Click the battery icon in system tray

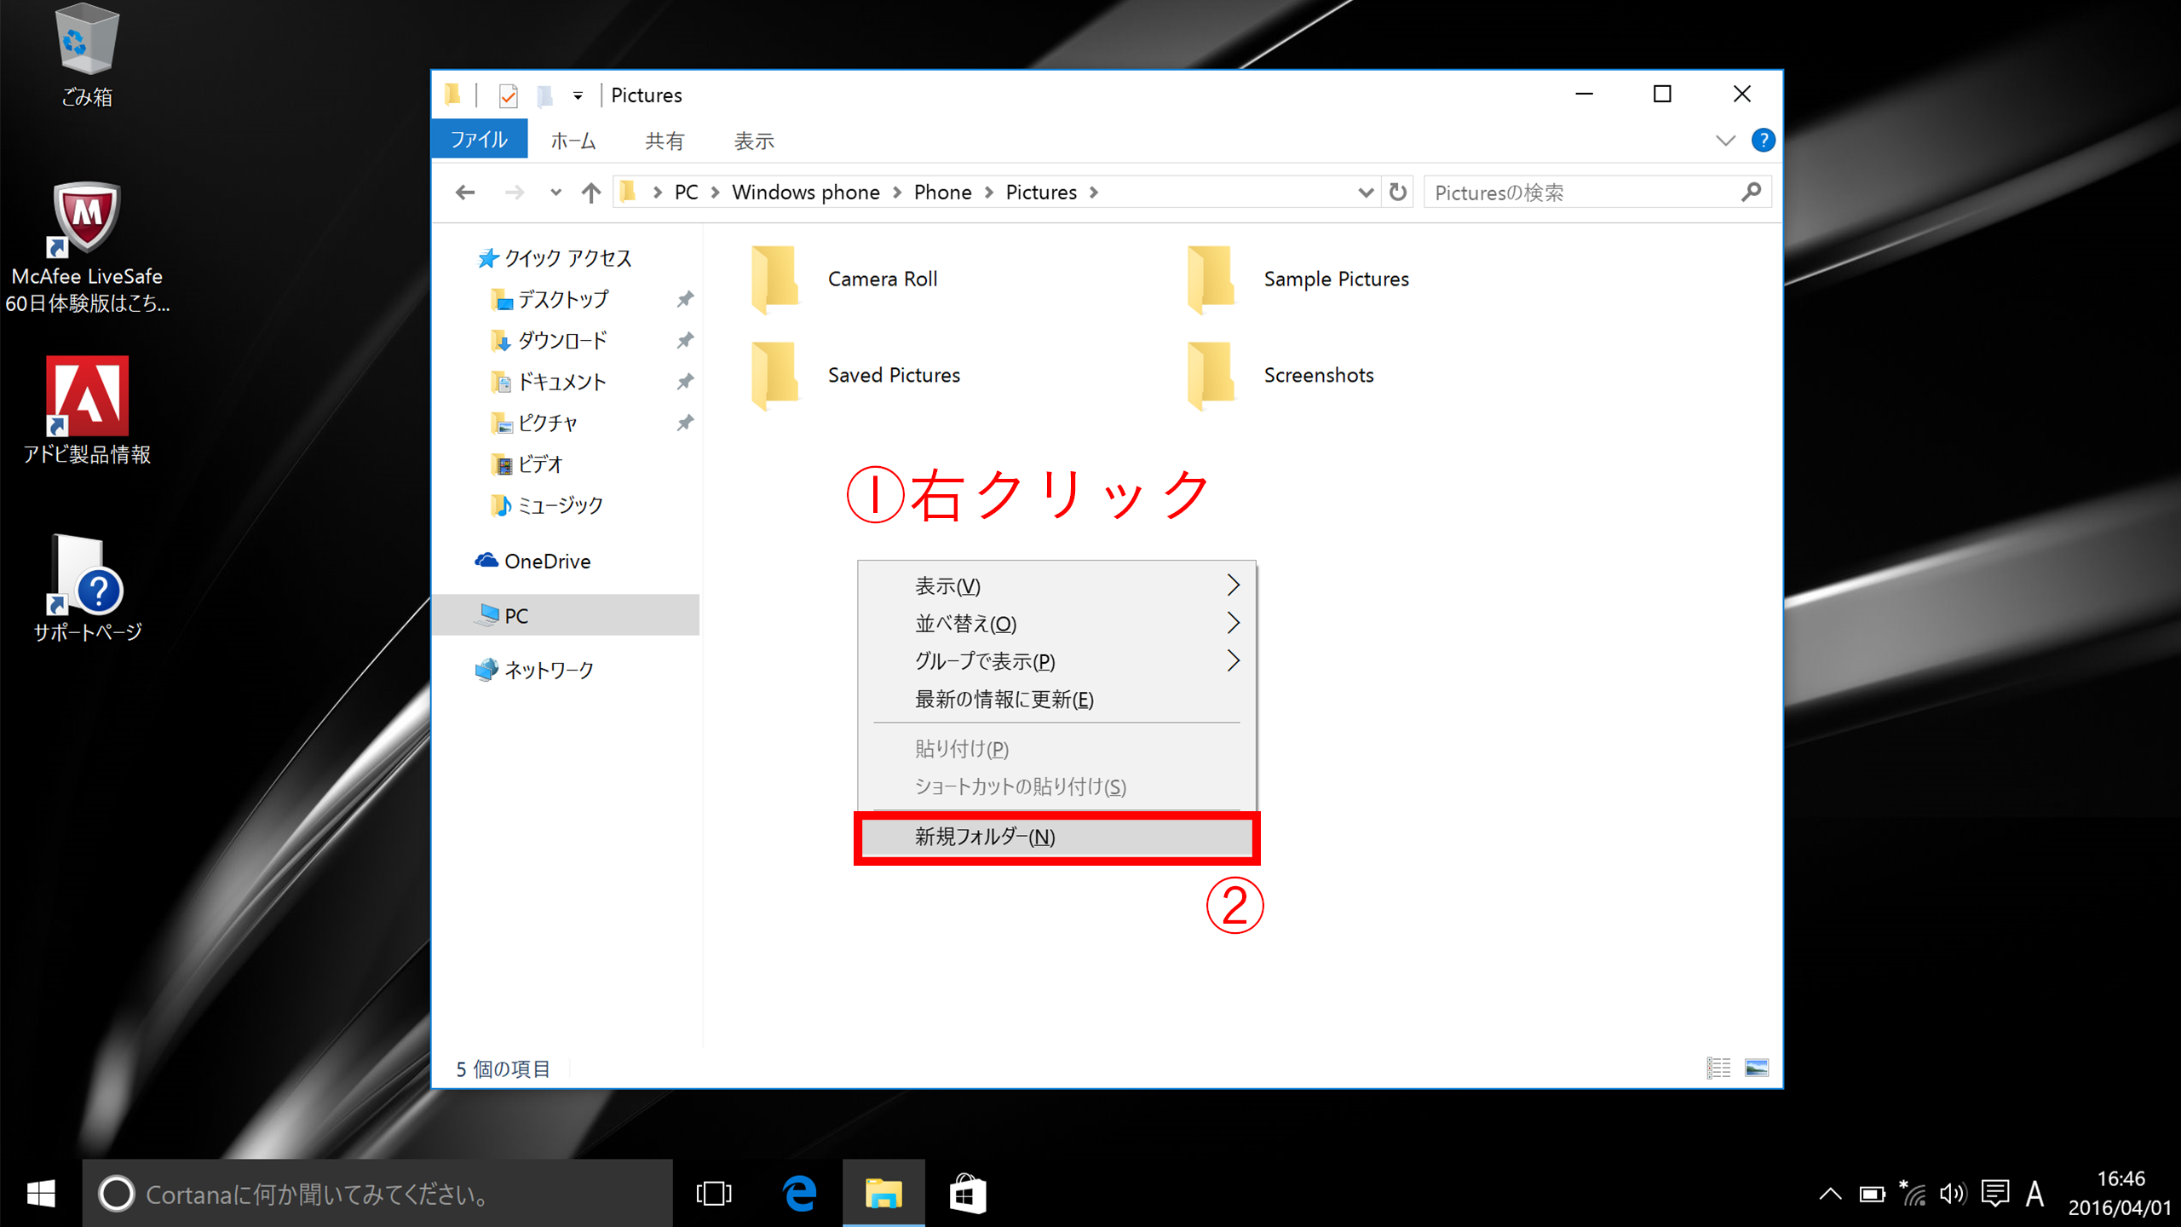[1872, 1194]
